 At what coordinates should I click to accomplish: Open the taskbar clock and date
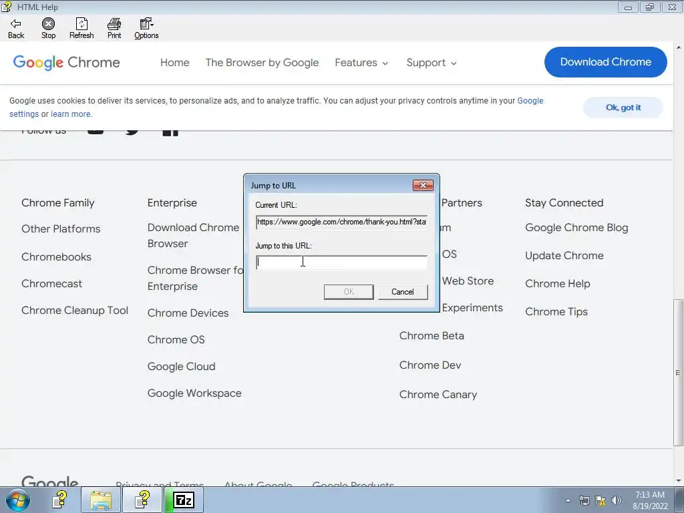[650, 500]
